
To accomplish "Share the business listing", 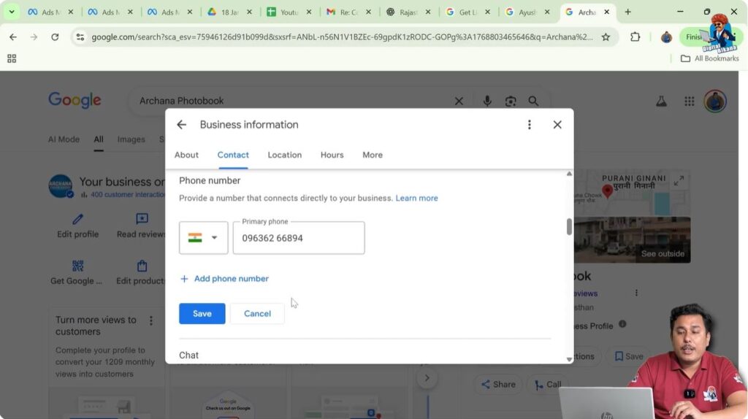I will 498,384.
